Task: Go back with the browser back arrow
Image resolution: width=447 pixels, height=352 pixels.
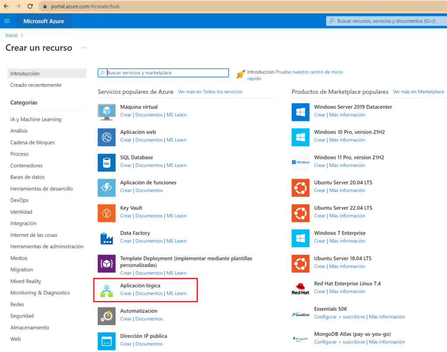Action: click(x=6, y=6)
